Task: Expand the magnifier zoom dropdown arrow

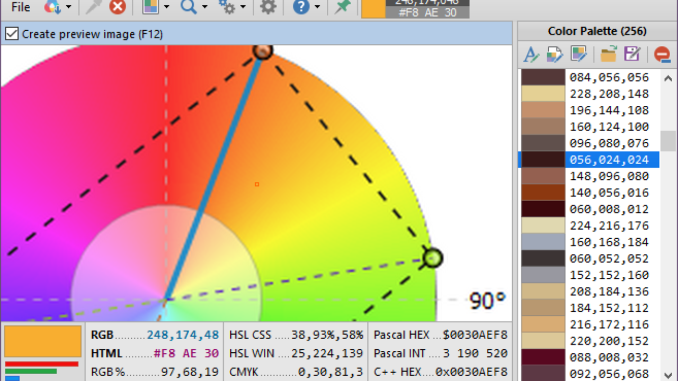Action: tap(204, 7)
